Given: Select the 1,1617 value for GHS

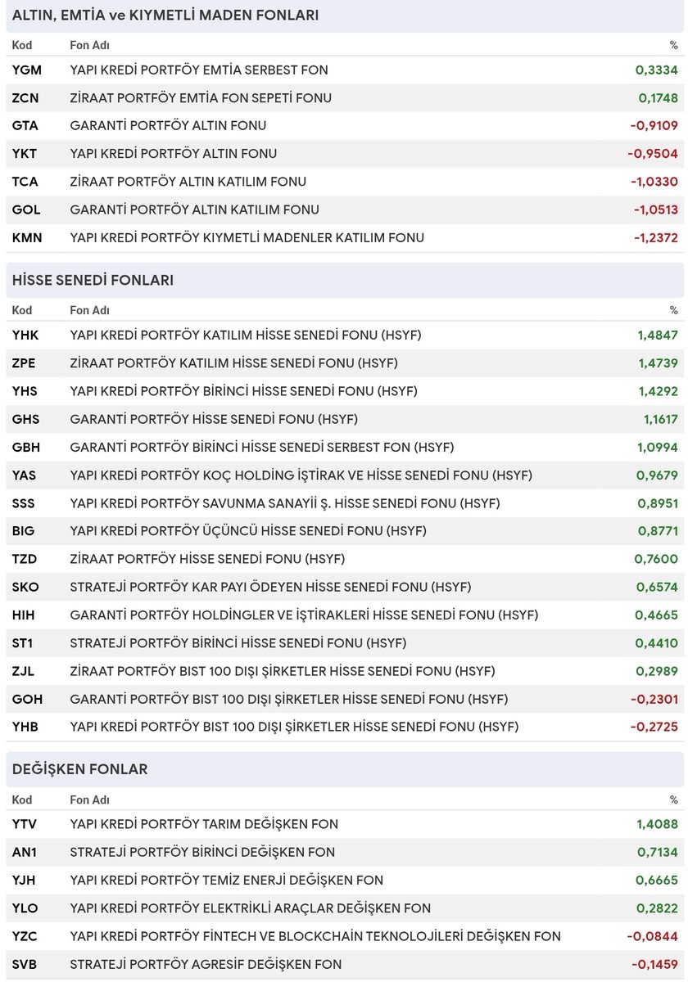Looking at the screenshot, I should click(660, 419).
